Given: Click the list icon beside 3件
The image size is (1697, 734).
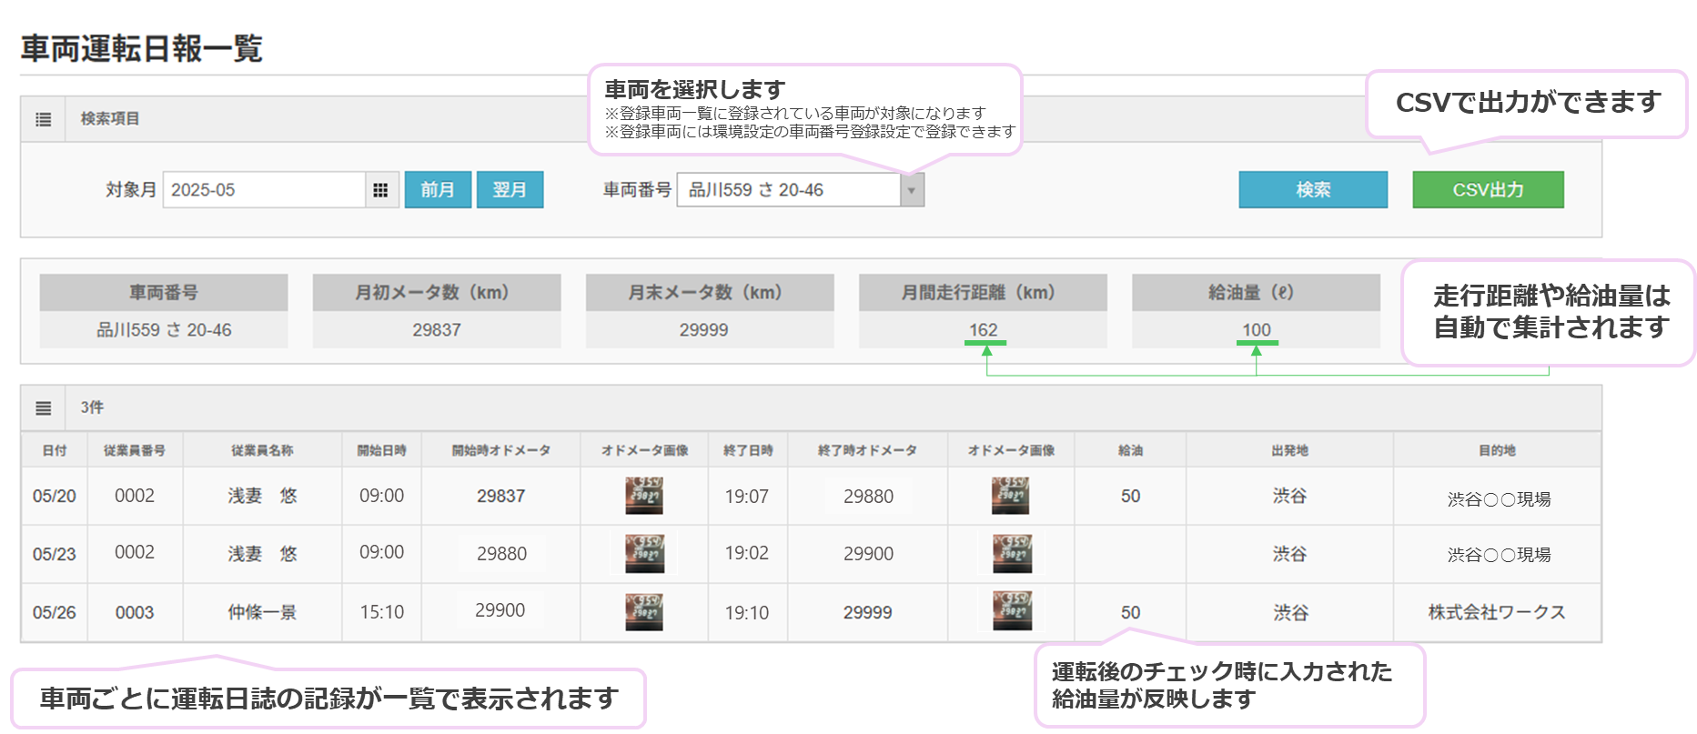Looking at the screenshot, I should click(x=43, y=408).
